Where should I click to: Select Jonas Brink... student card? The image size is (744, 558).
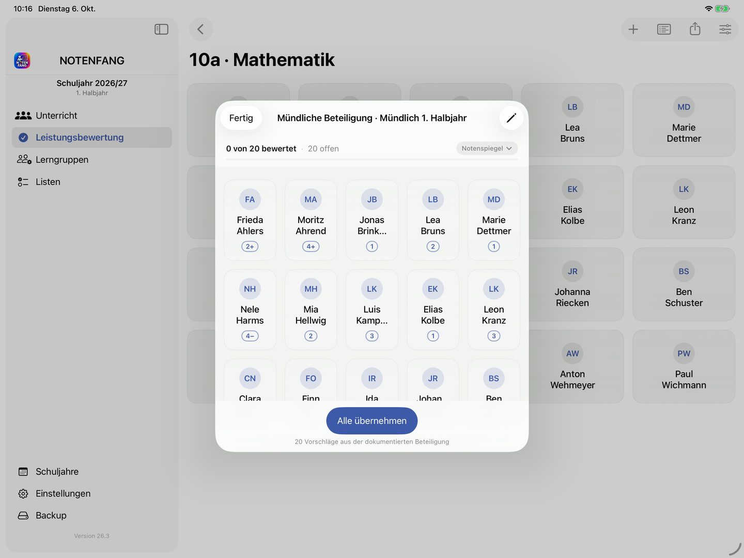point(372,220)
